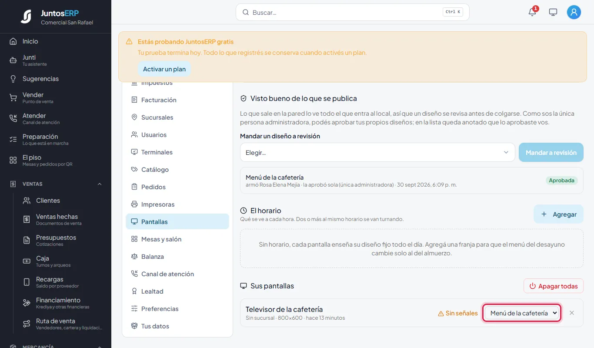Click the JuntosERP logo
The image size is (594, 348).
[26, 17]
